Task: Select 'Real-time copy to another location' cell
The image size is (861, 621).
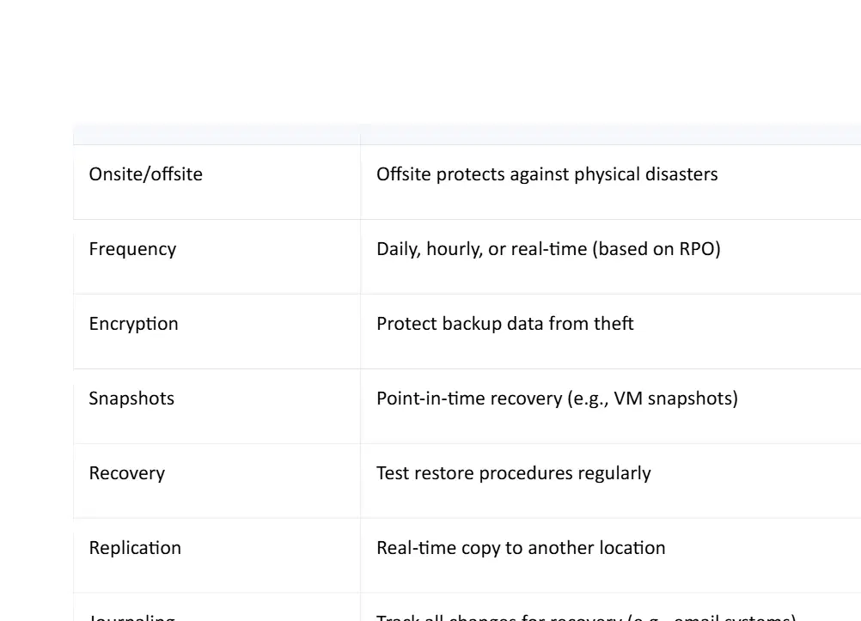Action: coord(611,556)
